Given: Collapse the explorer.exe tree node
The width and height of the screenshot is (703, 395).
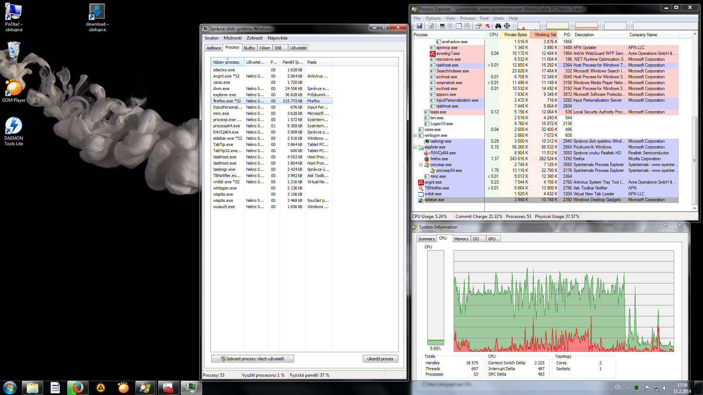Looking at the screenshot, I should click(415, 147).
